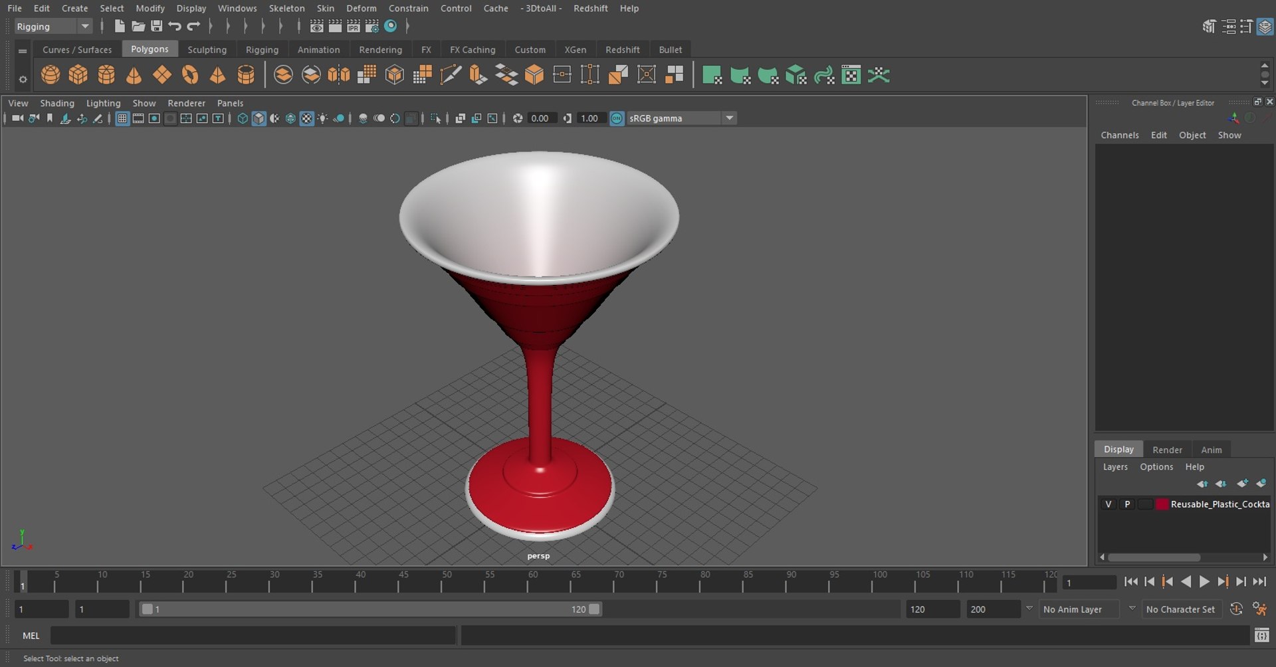1276x667 pixels.
Task: Create a polygon pipe from the shelf
Action: tap(246, 75)
